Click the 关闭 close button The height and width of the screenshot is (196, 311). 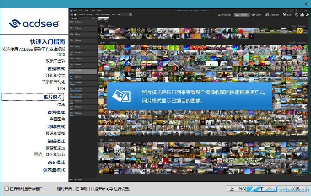[296, 189]
